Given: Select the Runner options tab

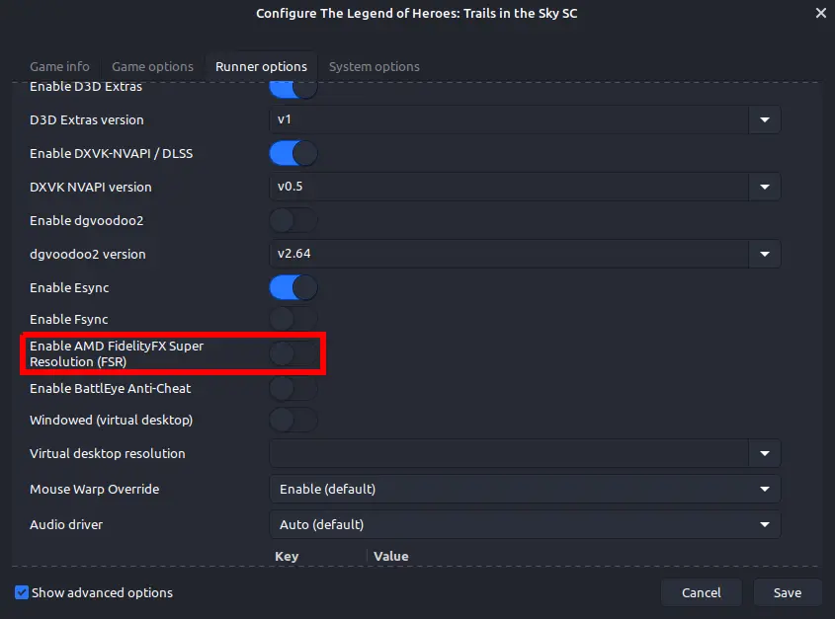Looking at the screenshot, I should [261, 66].
